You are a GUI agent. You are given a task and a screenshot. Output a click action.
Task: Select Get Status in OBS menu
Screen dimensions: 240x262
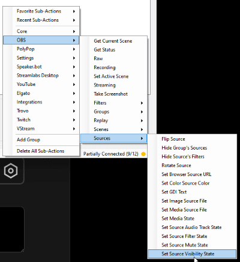click(113, 50)
